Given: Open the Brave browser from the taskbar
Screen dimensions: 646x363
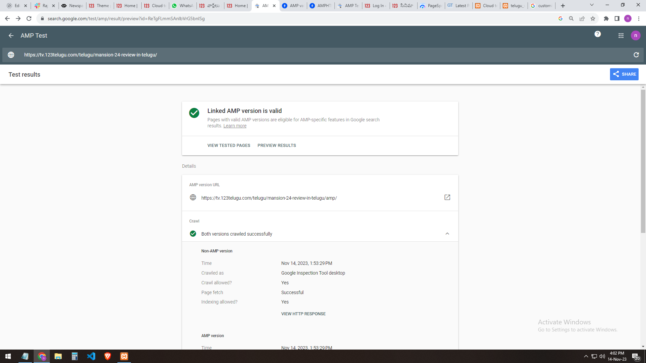Looking at the screenshot, I should coord(108,356).
